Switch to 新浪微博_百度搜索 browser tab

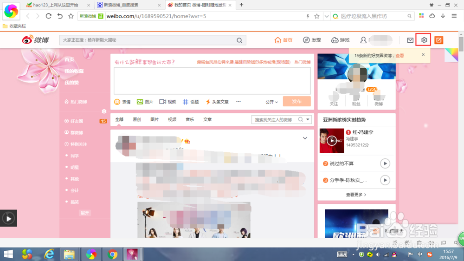point(129,5)
